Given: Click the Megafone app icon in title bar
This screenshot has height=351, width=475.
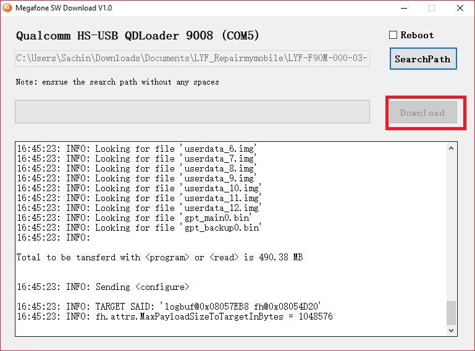Looking at the screenshot, I should point(7,8).
